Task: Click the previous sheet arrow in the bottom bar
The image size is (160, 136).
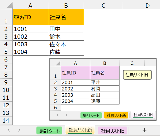Action: coord(9,130)
